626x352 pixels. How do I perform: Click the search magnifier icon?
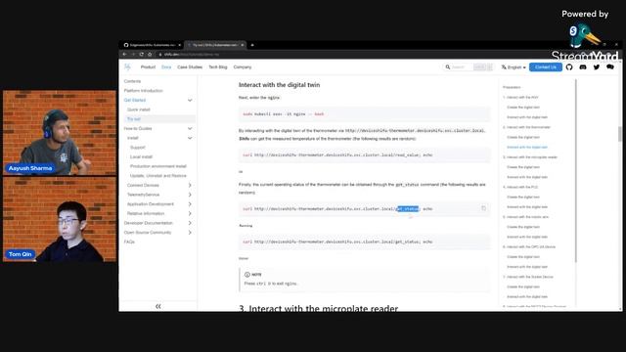pyautogui.click(x=448, y=67)
